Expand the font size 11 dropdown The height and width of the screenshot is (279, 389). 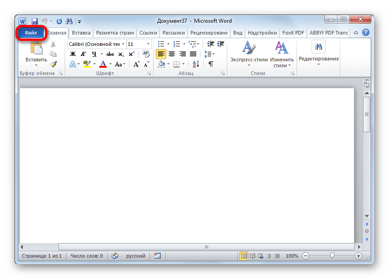pyautogui.click(x=148, y=44)
